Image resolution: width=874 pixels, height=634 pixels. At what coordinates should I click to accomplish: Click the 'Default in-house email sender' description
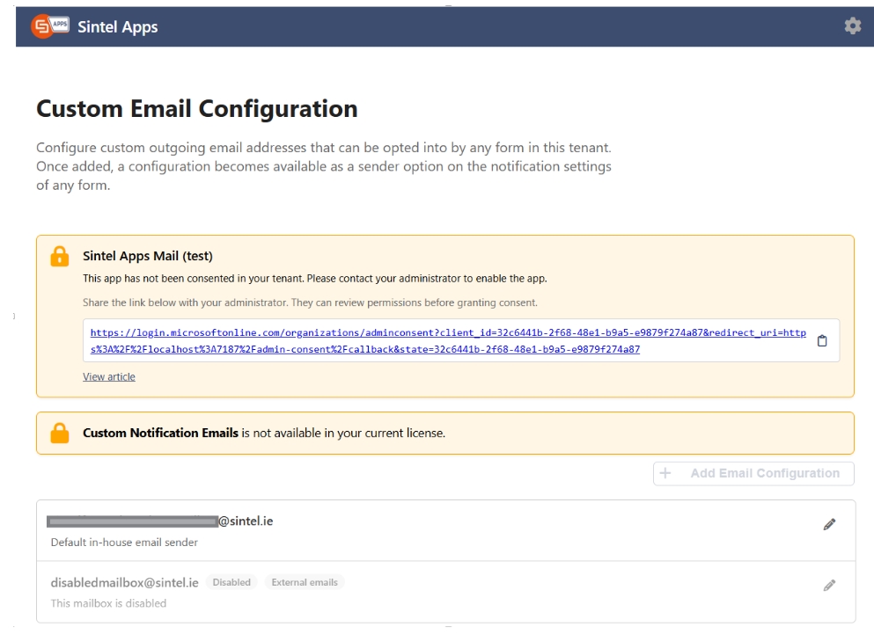[124, 542]
